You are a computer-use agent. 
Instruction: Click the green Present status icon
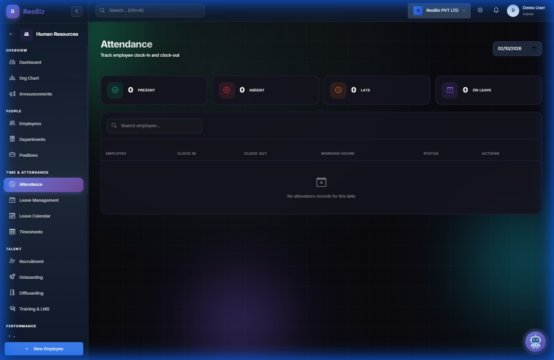115,90
